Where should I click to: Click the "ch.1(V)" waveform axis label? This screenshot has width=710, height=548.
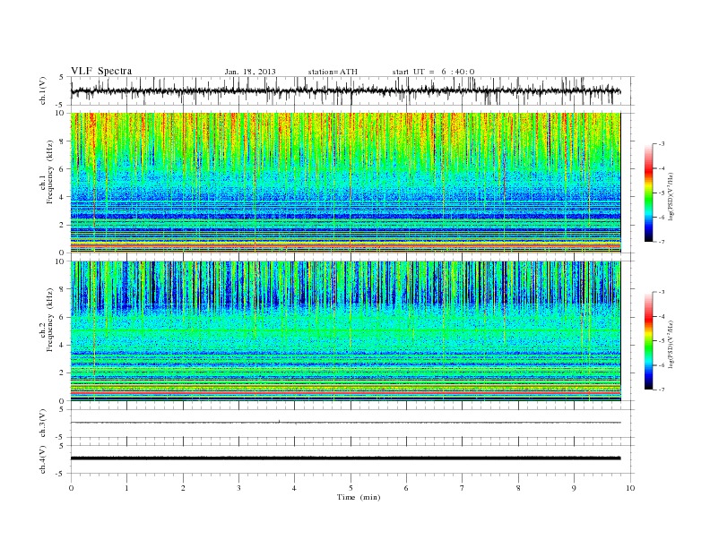coord(42,90)
